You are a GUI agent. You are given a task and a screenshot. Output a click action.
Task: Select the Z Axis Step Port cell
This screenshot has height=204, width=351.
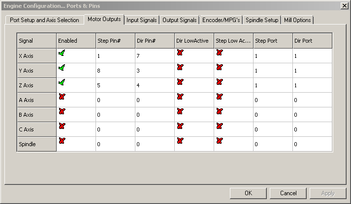(273, 85)
